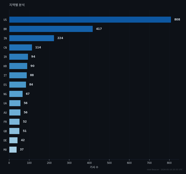Click the x-axis tick 800
Image resolution: width=186 pixels, height=174 pixels.
169,163
